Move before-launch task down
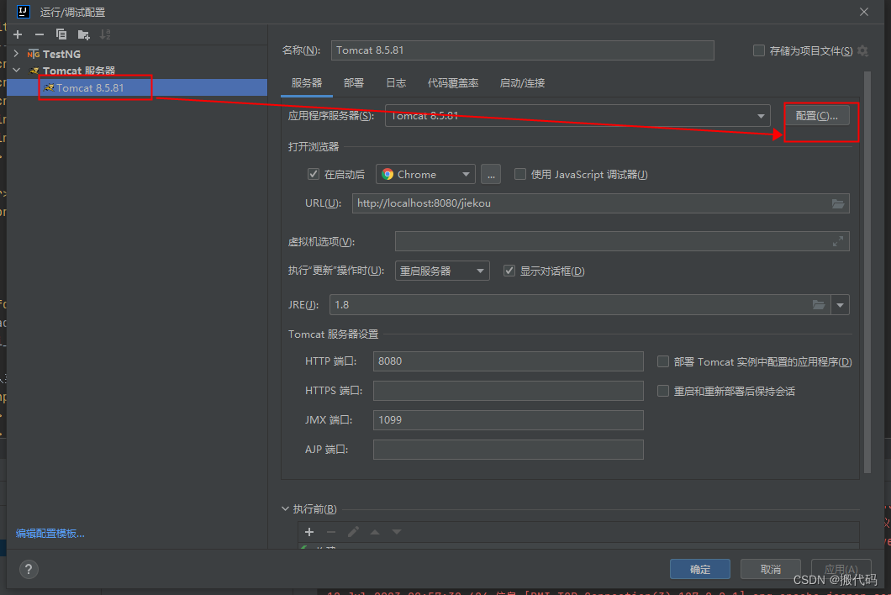 [397, 532]
